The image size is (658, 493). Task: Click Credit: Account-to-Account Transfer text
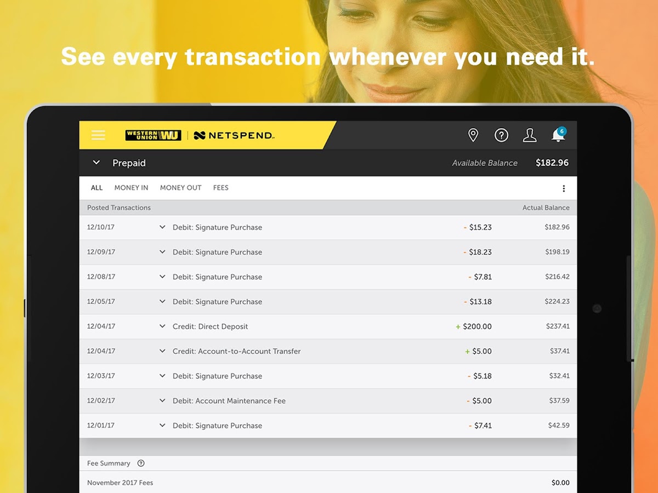coord(236,351)
